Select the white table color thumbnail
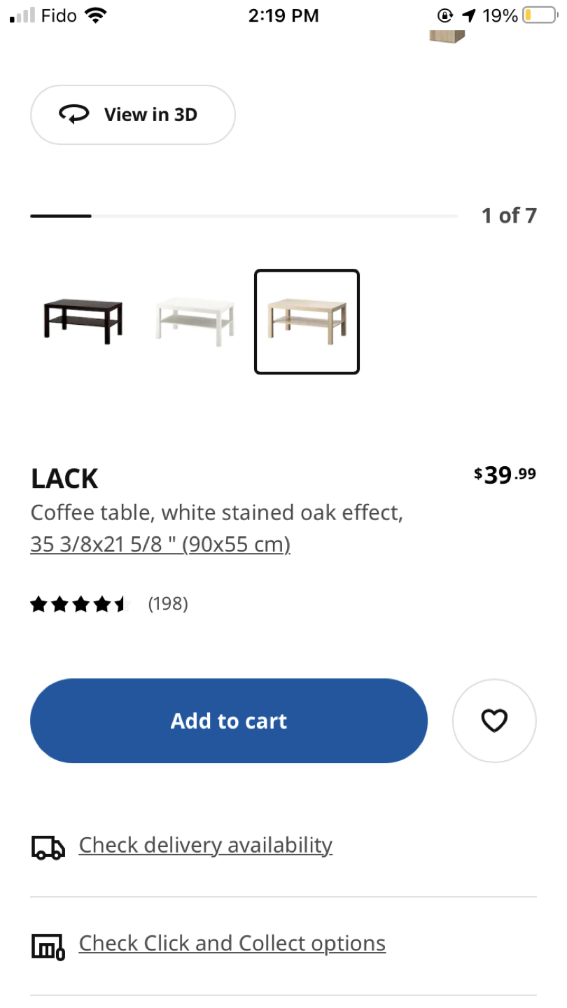The image size is (567, 1008). point(195,321)
